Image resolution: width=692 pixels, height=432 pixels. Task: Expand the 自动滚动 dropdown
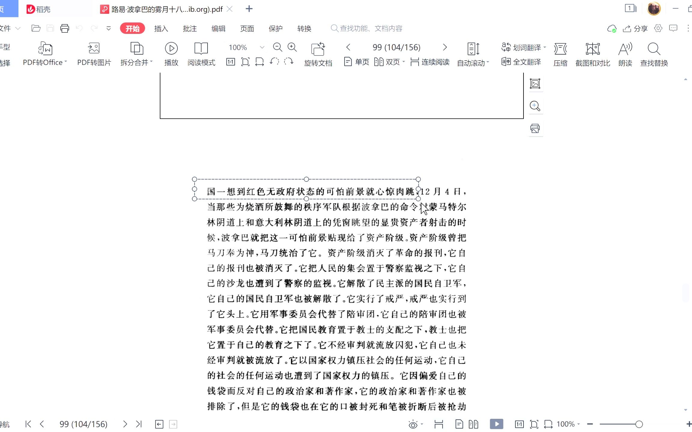click(x=487, y=62)
